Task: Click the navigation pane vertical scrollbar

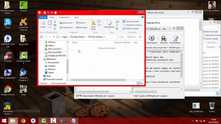Action: click(x=68, y=66)
